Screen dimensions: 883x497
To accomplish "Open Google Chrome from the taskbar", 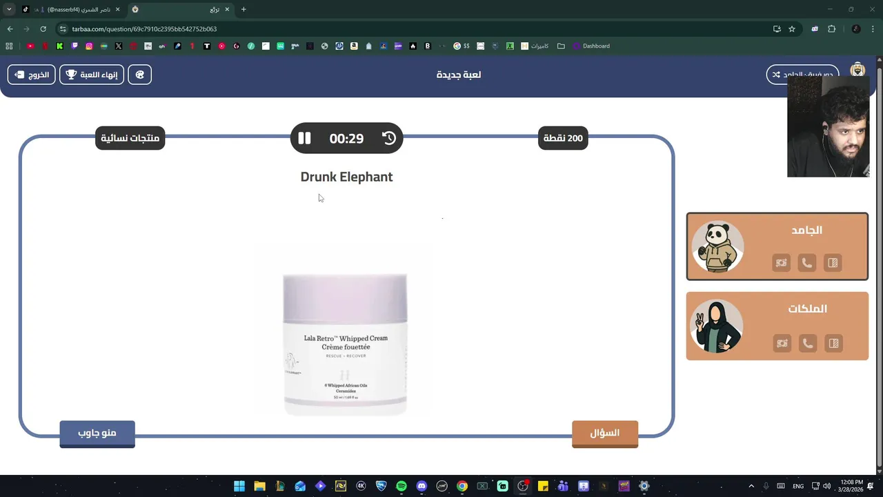I will [462, 486].
